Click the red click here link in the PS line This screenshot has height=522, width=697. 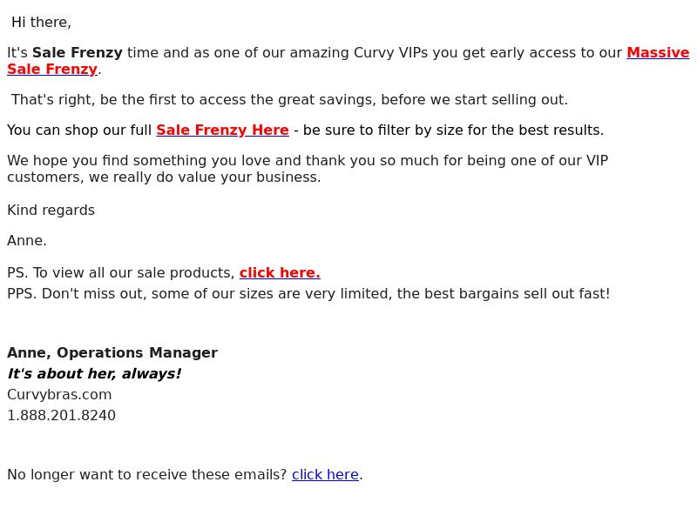[280, 272]
